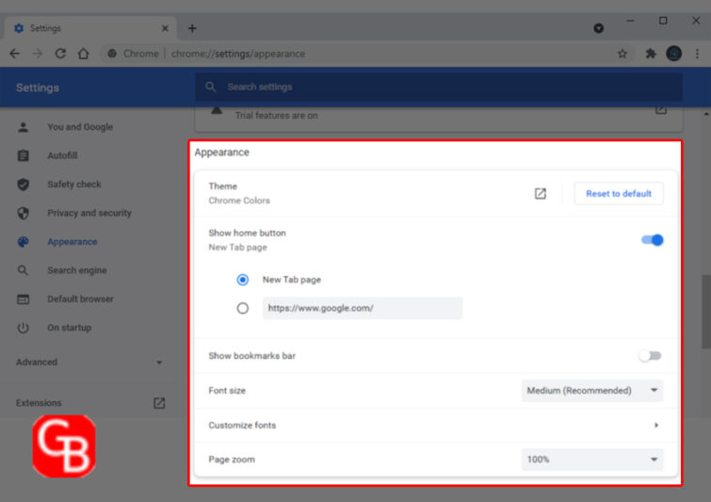This screenshot has width=711, height=502.
Task: Go to Safety check settings
Action: pyautogui.click(x=74, y=184)
